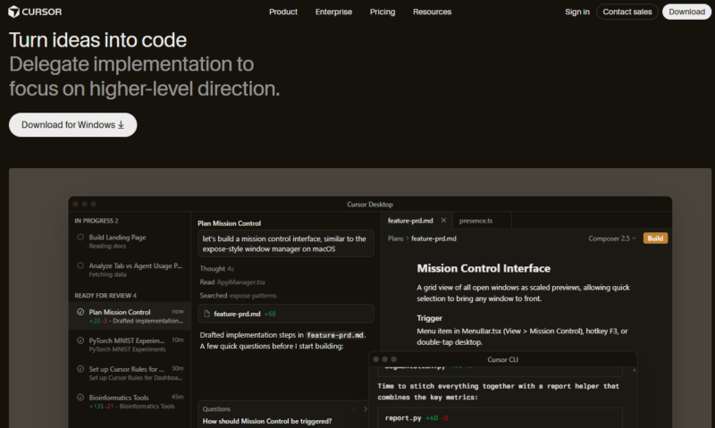The width and height of the screenshot is (715, 428).
Task: Click the spinner icon beside Build Landing Page
Action: [x=80, y=237]
